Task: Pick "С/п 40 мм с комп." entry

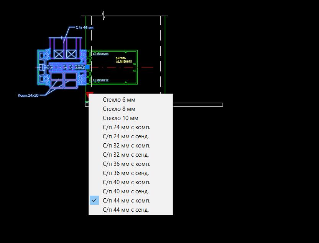Action: coord(127,182)
